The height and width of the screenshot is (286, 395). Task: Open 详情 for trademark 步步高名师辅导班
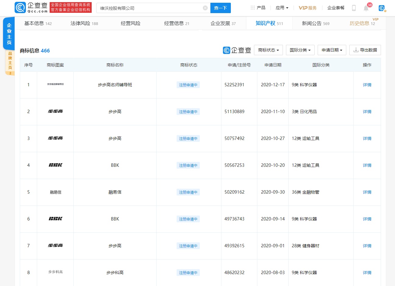(x=367, y=85)
